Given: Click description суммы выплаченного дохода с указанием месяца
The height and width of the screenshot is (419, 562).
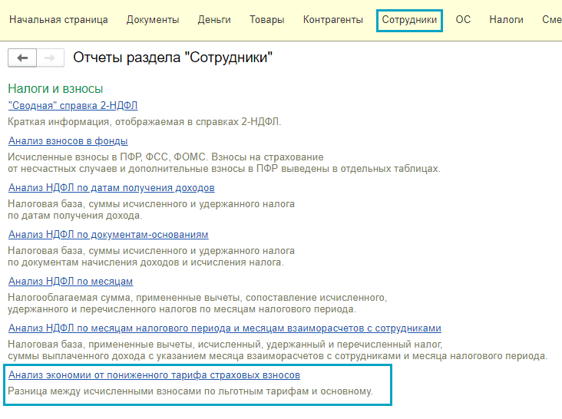Looking at the screenshot, I should pos(278,356).
